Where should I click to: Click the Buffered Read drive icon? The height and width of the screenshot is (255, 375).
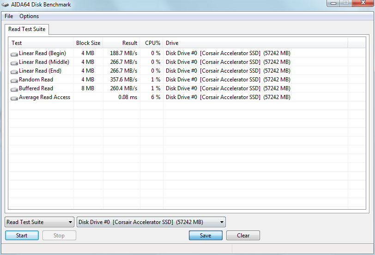[x=14, y=89]
